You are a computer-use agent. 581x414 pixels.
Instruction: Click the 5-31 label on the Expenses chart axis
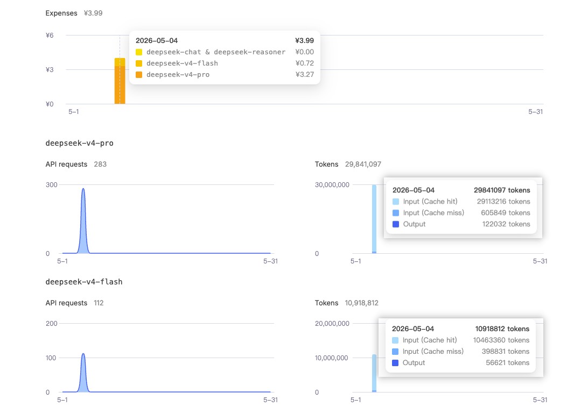(x=535, y=112)
